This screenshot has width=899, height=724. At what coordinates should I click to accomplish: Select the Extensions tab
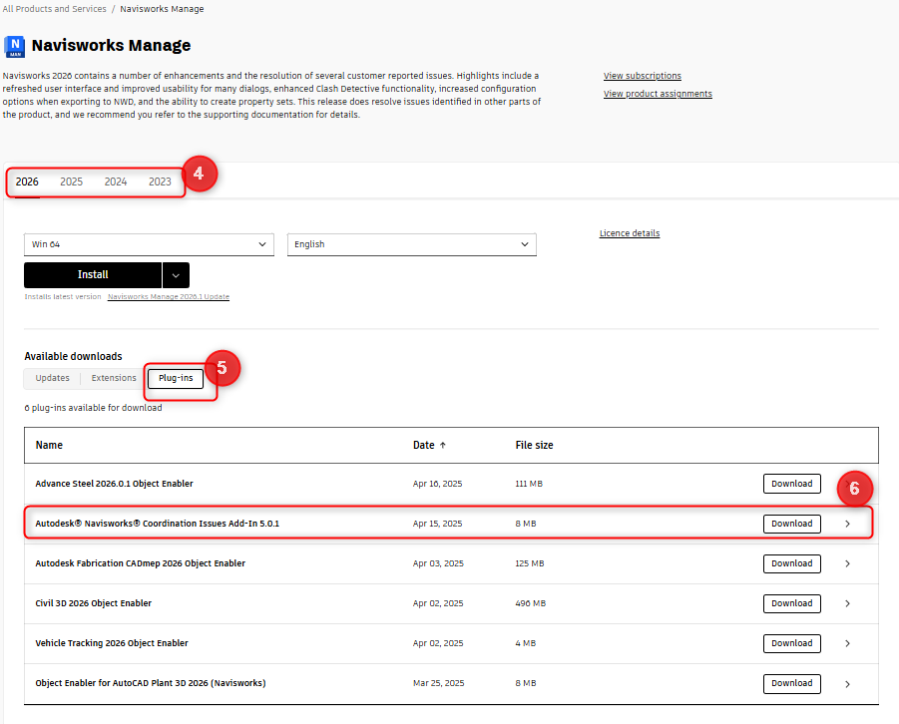click(113, 378)
